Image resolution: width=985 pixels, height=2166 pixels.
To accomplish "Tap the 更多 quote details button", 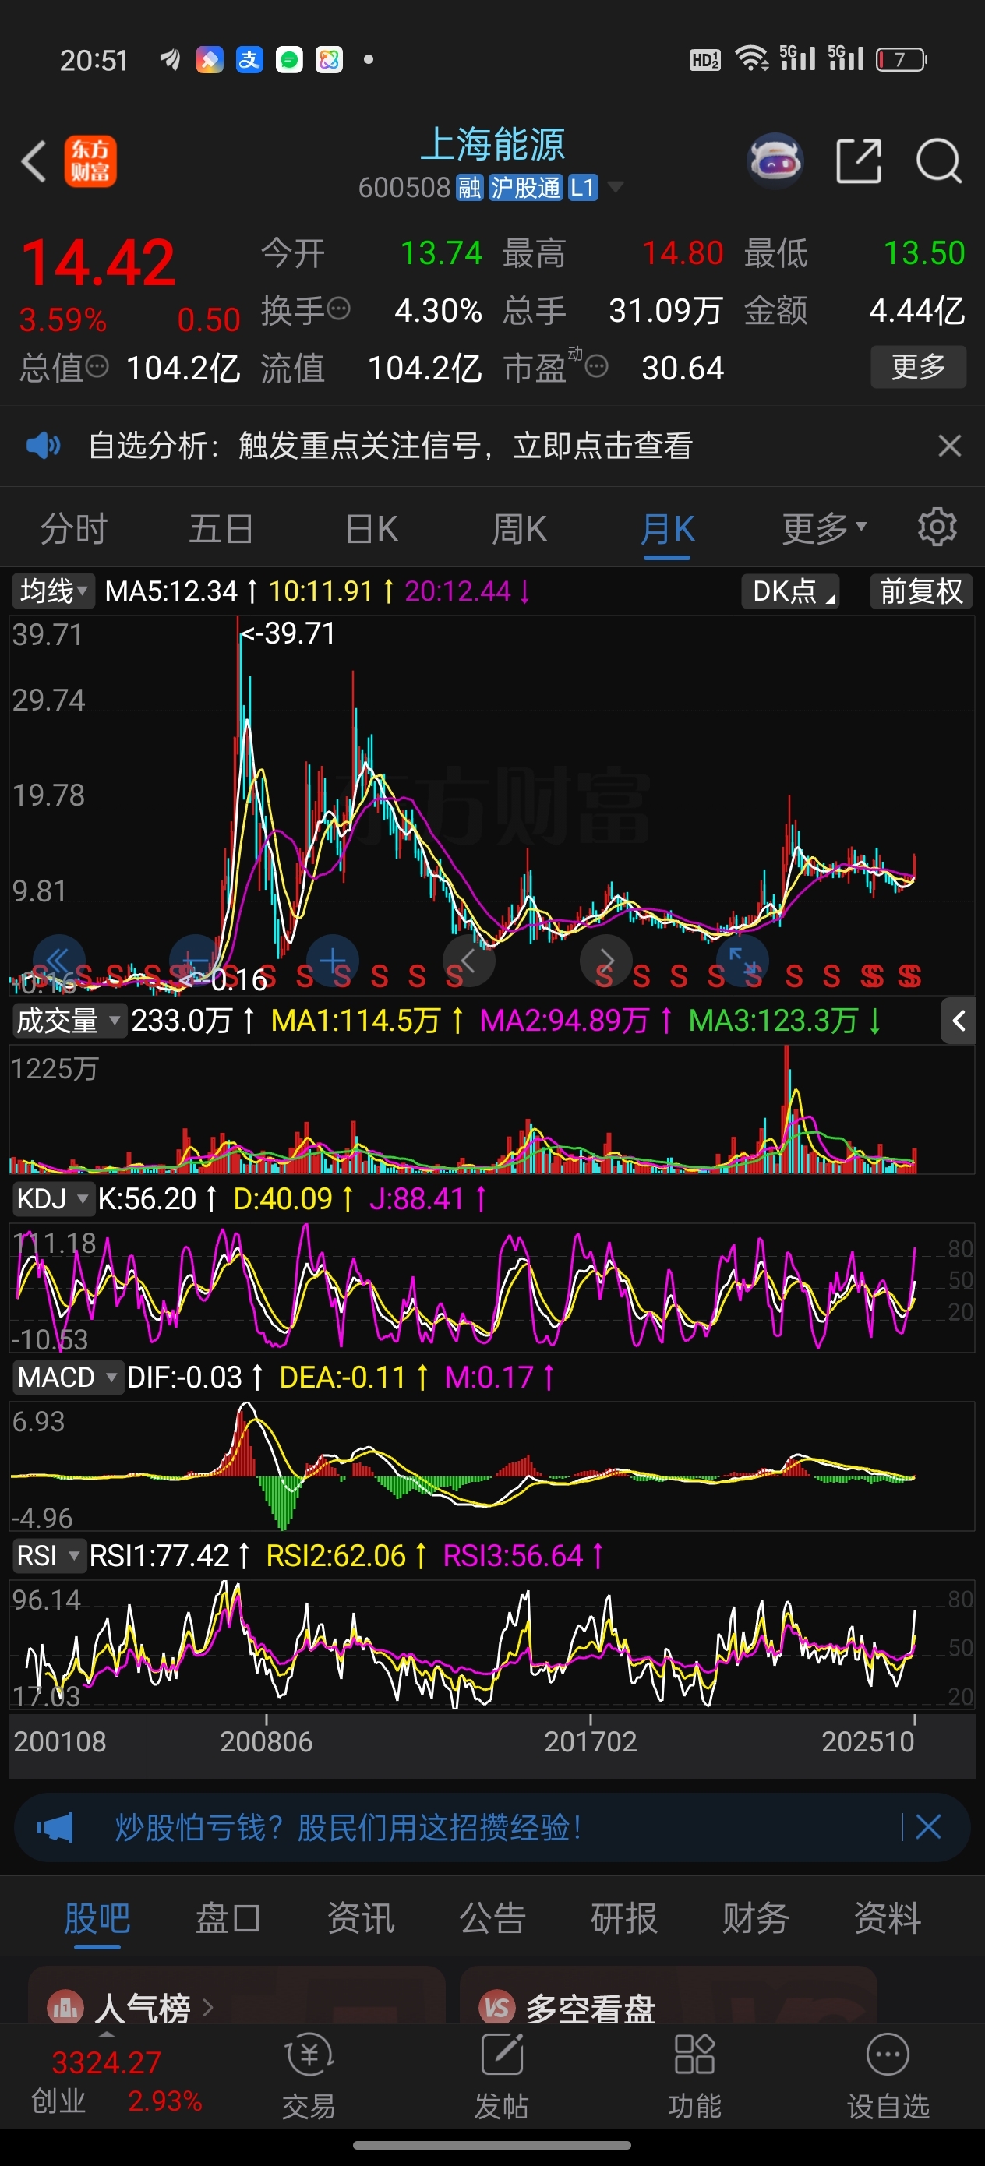I will coord(918,367).
